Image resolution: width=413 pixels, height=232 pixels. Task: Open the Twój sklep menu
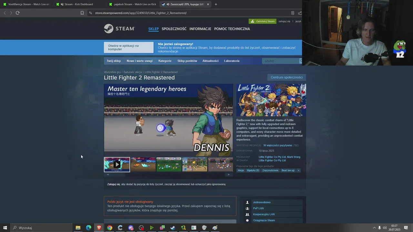click(x=114, y=61)
